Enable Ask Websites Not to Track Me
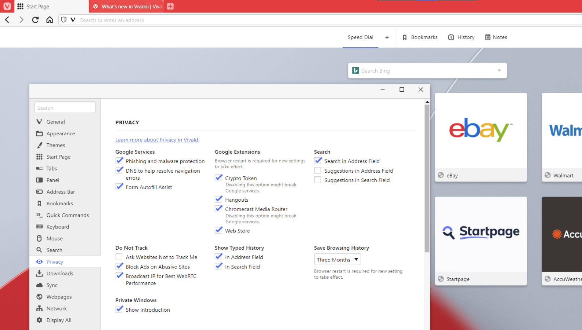582x330 pixels. (x=119, y=257)
